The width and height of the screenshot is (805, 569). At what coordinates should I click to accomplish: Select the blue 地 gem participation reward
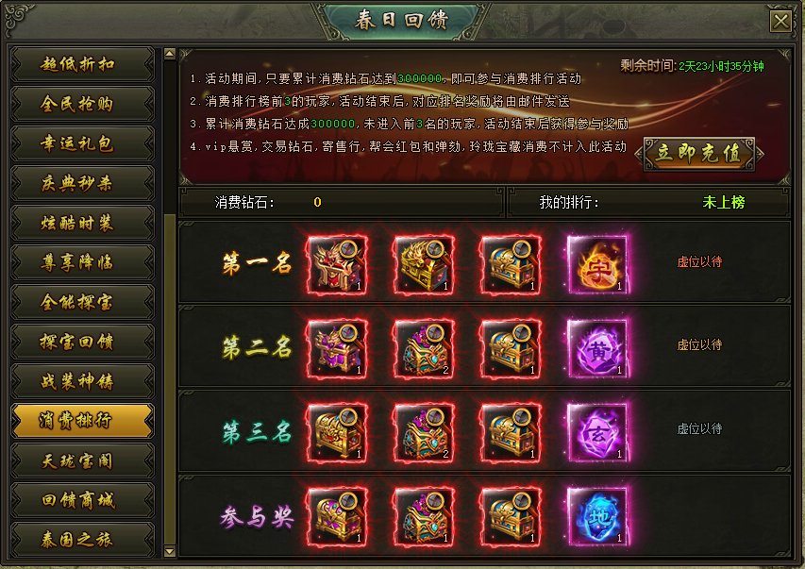click(x=597, y=516)
